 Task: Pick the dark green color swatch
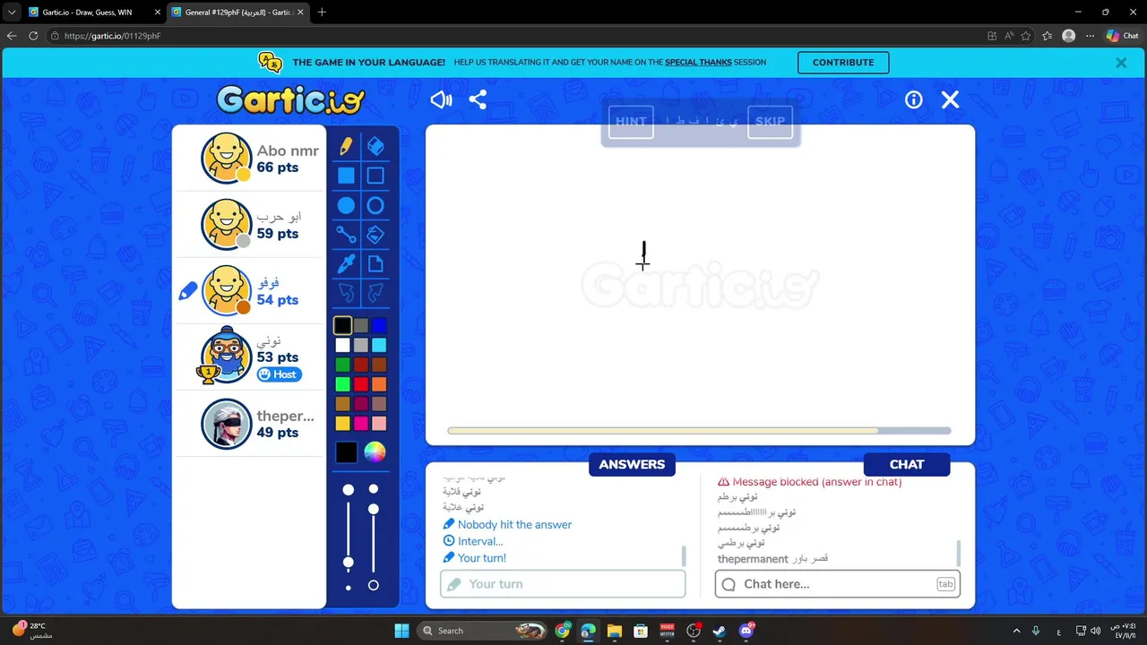coord(342,365)
